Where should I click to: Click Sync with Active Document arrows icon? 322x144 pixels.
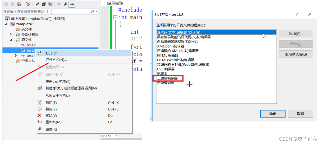38,4
